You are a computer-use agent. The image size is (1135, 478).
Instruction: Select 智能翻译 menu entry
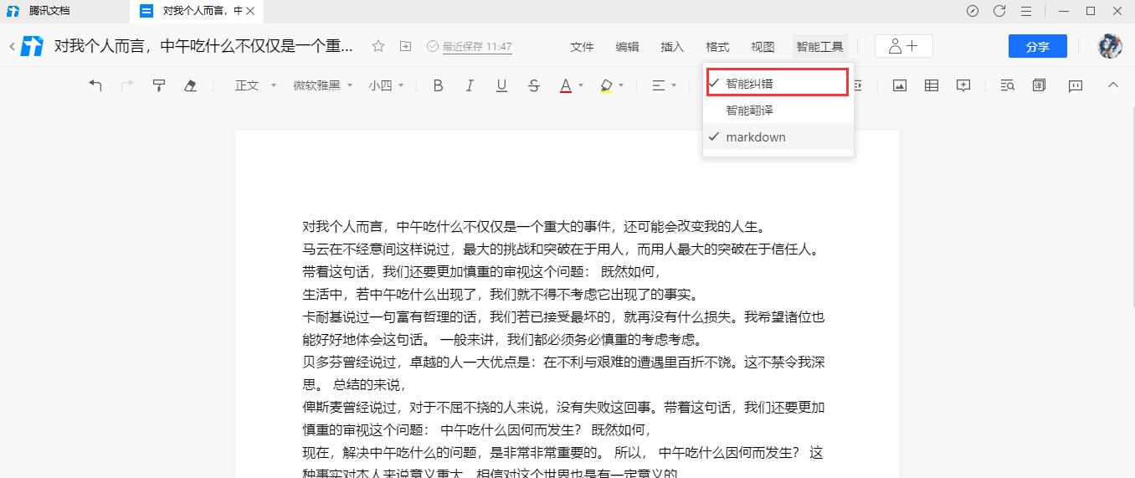pyautogui.click(x=778, y=110)
